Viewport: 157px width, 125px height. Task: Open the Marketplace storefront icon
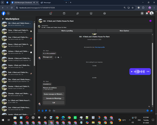click(x=91, y=13)
